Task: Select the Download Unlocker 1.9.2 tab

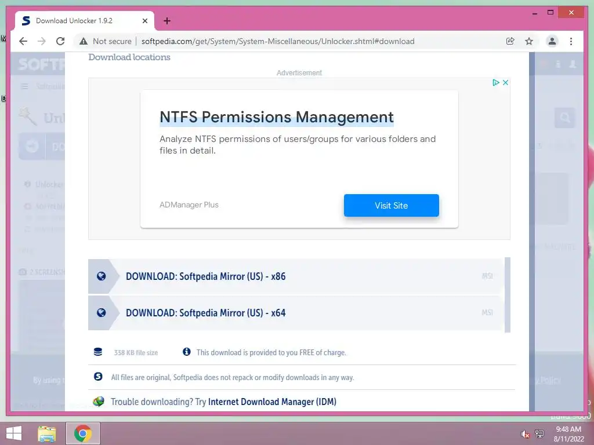Action: (84, 21)
